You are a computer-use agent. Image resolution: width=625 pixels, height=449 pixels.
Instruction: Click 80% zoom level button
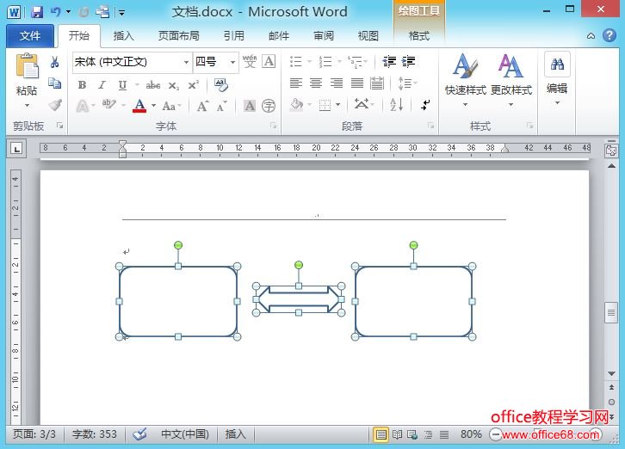click(x=471, y=434)
